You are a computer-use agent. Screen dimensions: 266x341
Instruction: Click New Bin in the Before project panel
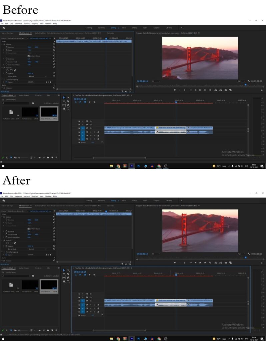(48, 158)
